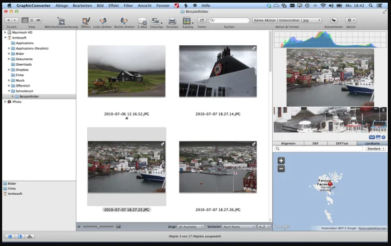Toggle the left sidebar panel button
This screenshot has height=246, width=391.
(10, 236)
